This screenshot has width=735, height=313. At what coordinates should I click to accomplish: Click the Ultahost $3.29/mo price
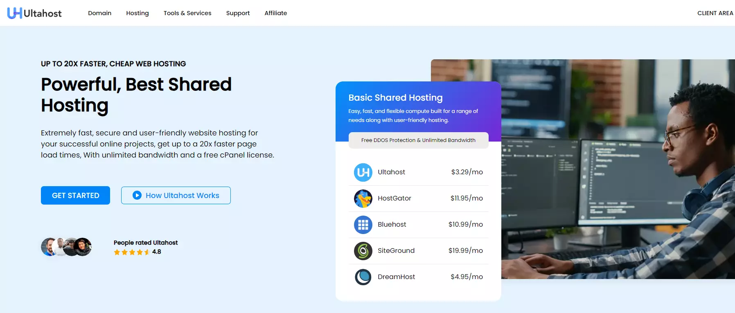[467, 172]
